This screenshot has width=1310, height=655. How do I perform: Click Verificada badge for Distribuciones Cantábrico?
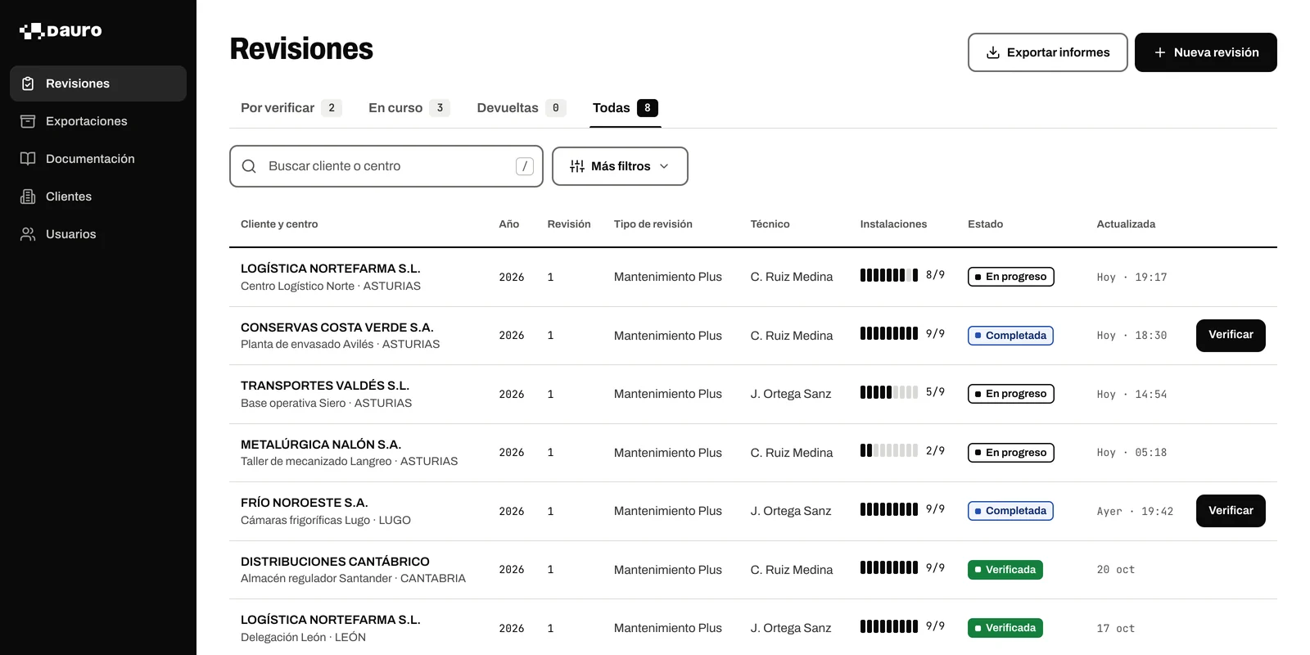pos(1005,570)
